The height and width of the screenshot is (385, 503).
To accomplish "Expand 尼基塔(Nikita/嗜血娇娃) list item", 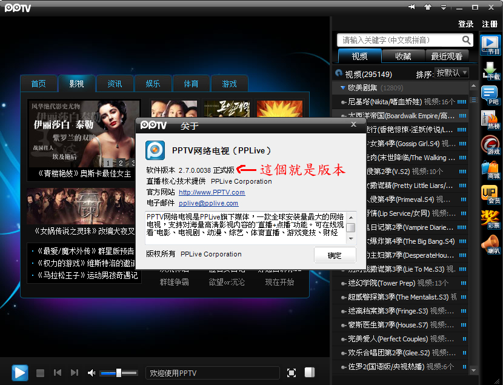I will tap(401, 102).
